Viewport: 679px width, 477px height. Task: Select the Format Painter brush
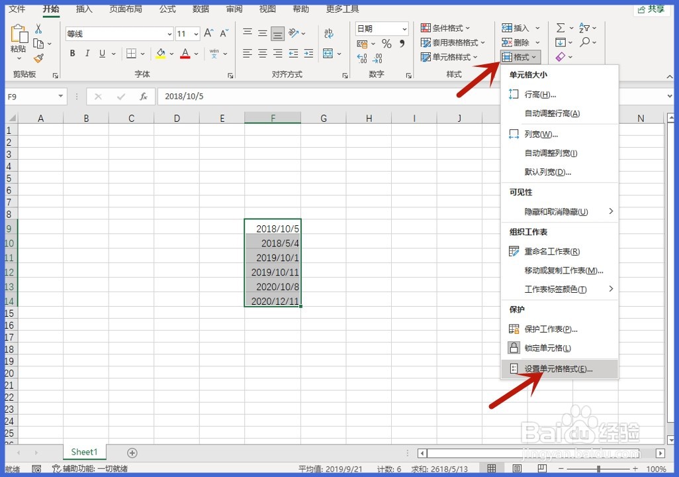tap(38, 58)
